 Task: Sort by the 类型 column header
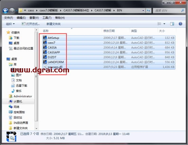tap(134, 31)
